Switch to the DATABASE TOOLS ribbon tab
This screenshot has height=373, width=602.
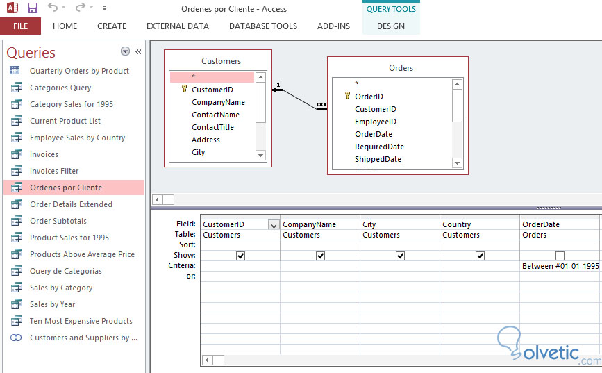263,26
